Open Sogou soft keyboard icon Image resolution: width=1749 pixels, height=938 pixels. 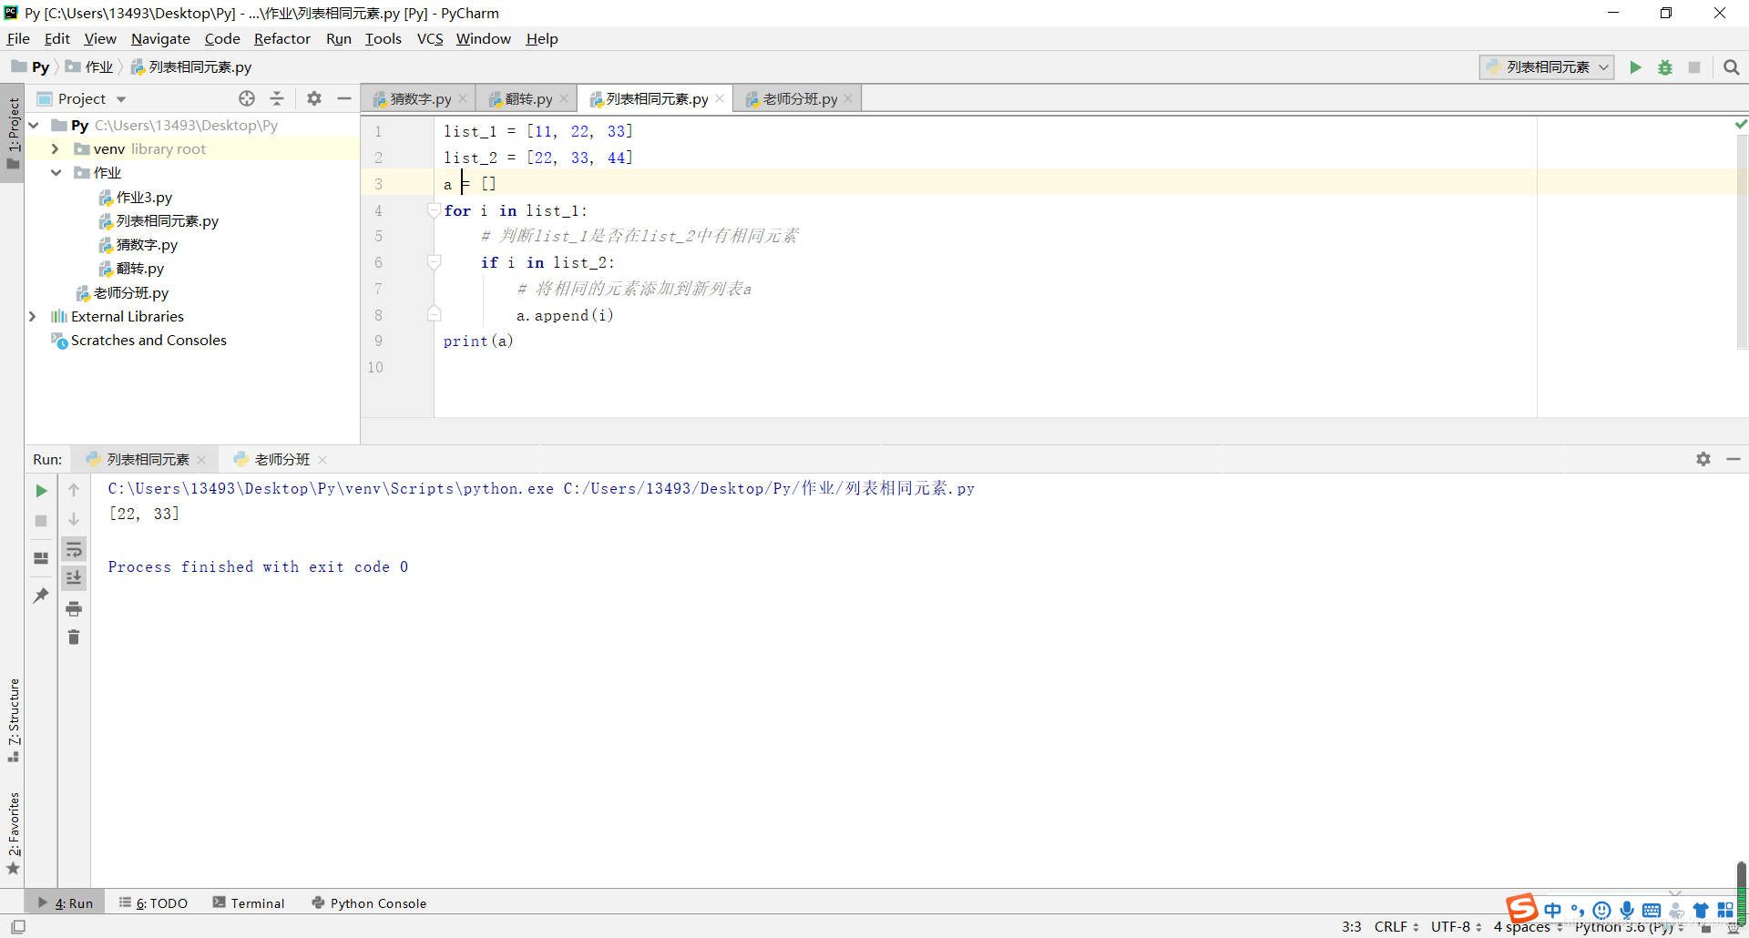tap(1652, 910)
